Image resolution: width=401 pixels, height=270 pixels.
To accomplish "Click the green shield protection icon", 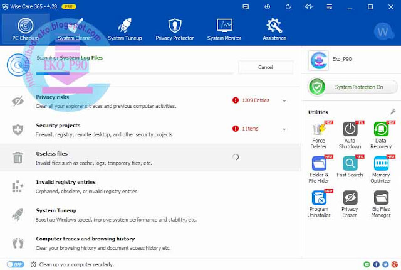I will click(317, 87).
